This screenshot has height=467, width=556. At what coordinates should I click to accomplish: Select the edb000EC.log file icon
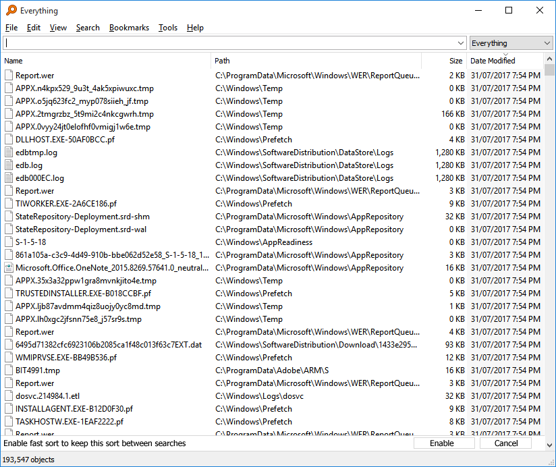(x=9, y=178)
